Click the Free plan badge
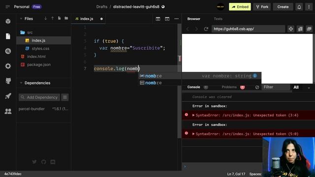 pos(36,7)
